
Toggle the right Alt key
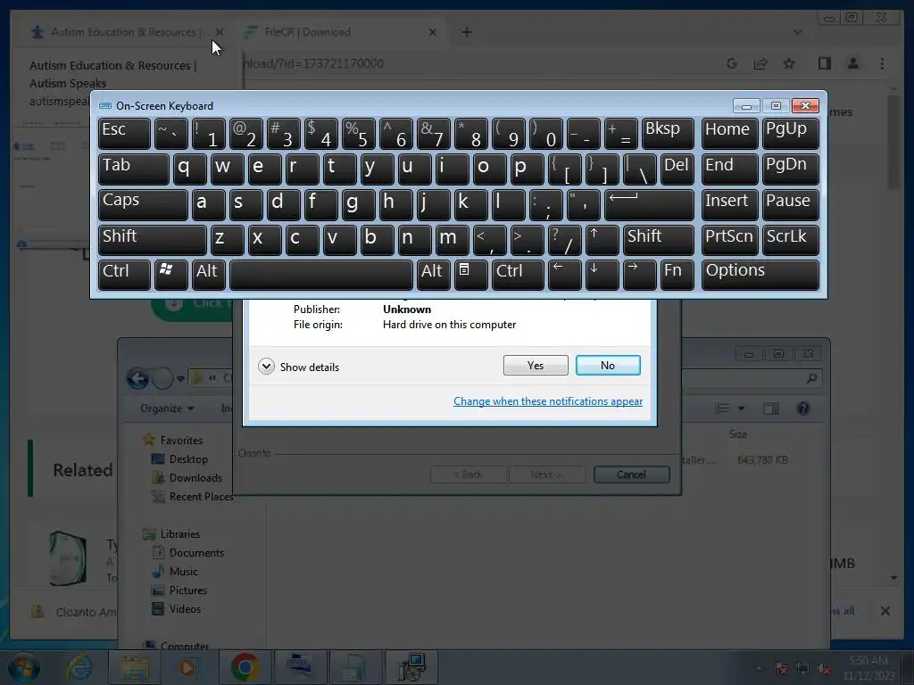pos(433,275)
